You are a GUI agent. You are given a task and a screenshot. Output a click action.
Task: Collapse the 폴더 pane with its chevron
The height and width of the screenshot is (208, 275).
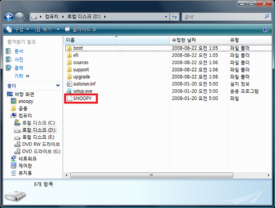point(58,85)
